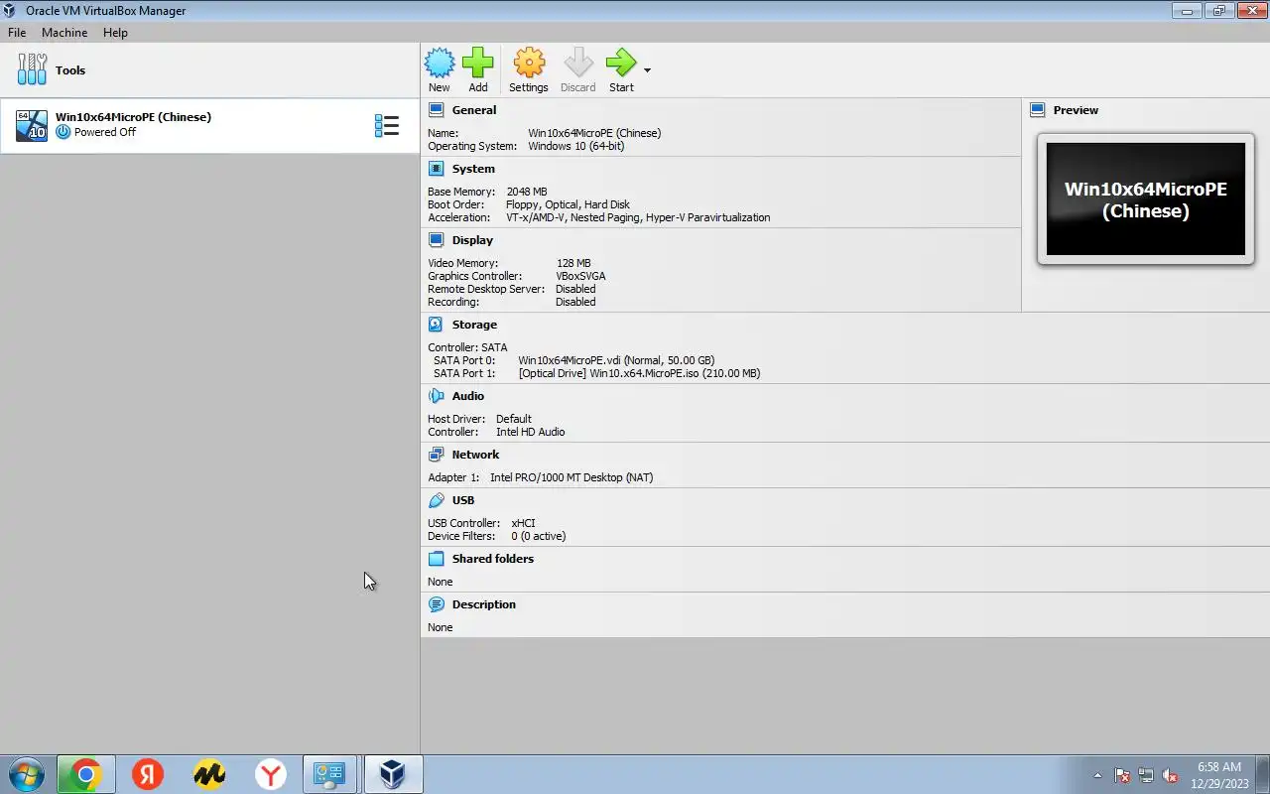Open the File menu
1270x794 pixels.
pyautogui.click(x=17, y=33)
